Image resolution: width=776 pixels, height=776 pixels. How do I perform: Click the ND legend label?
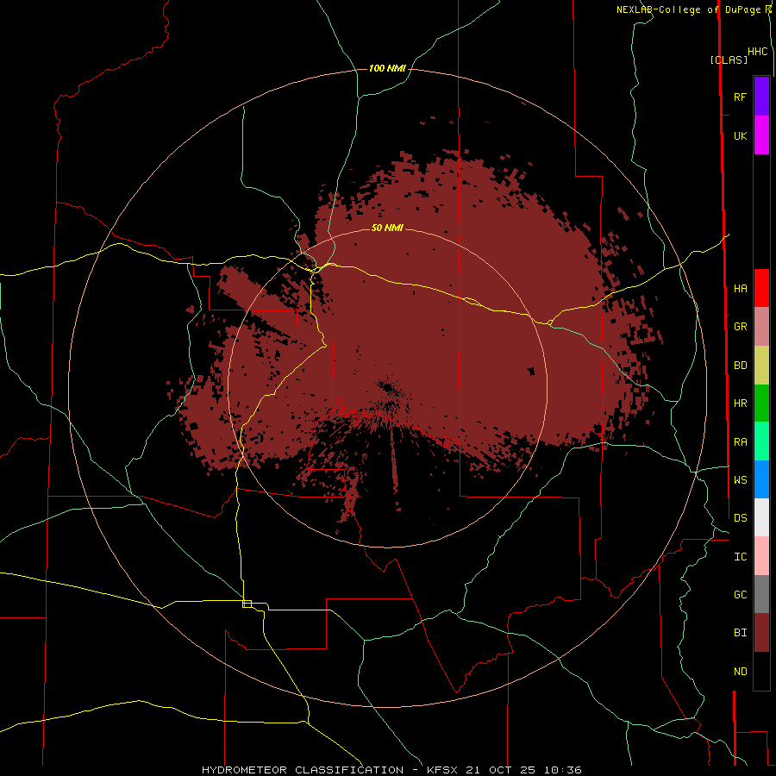click(740, 672)
